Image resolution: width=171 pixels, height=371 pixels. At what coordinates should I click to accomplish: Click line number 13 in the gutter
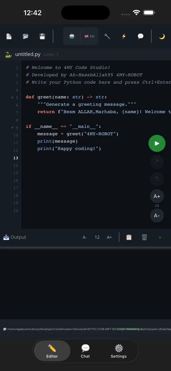coord(16,158)
